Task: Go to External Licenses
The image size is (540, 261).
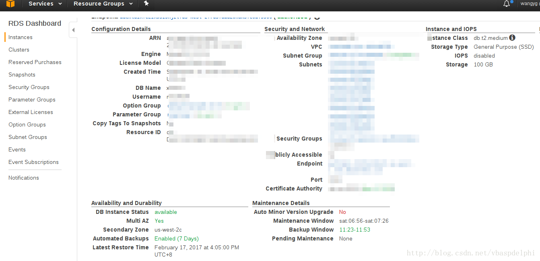Action: (31, 112)
